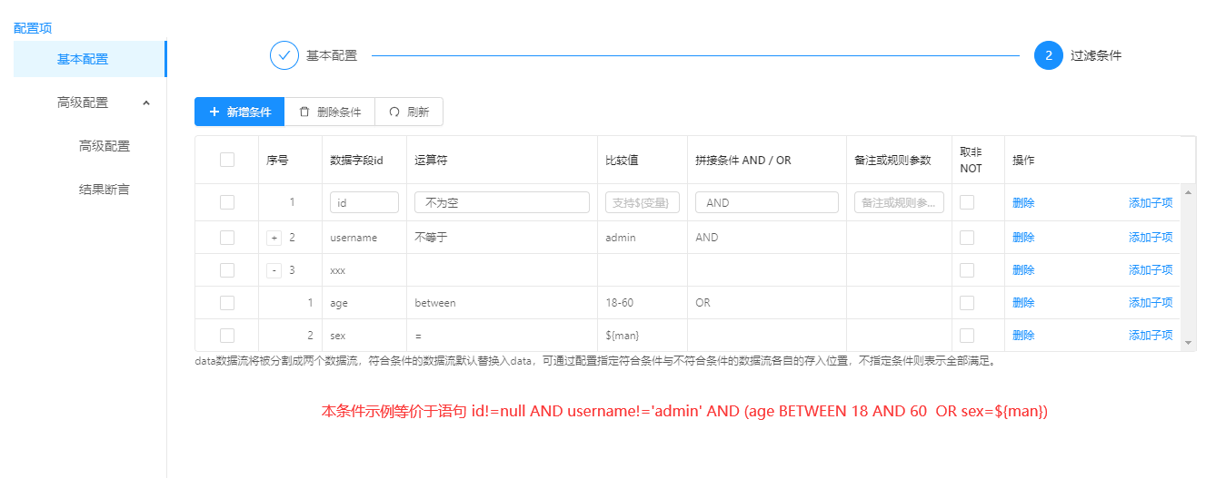Click the 比较值 input field in row 1
The image size is (1206, 478).
[x=642, y=202]
